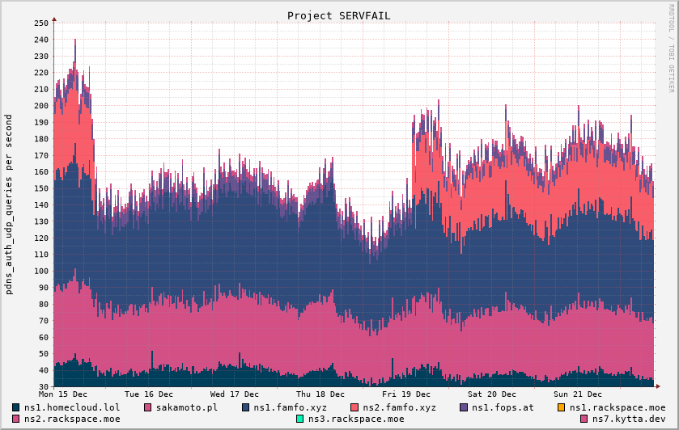The height and width of the screenshot is (430, 679).
Task: Click the ns2.famfo.xyz legend text
Action: pos(399,407)
